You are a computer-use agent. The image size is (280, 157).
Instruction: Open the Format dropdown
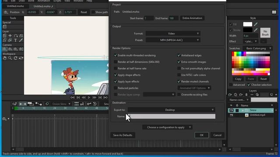[173, 34]
